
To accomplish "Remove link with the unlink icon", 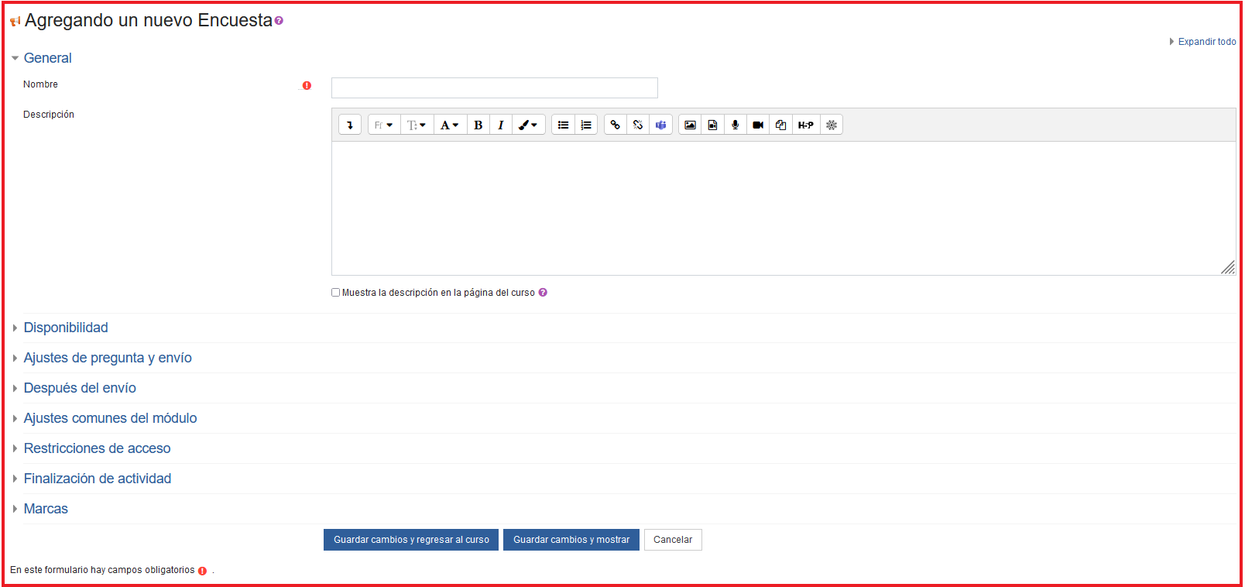I will click(x=638, y=125).
